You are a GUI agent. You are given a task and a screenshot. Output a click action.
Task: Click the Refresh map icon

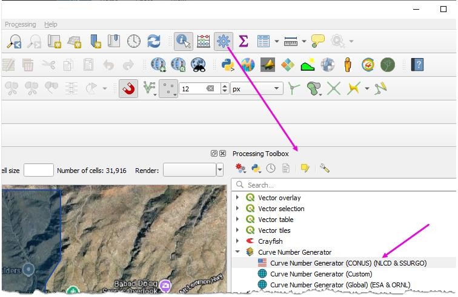154,41
